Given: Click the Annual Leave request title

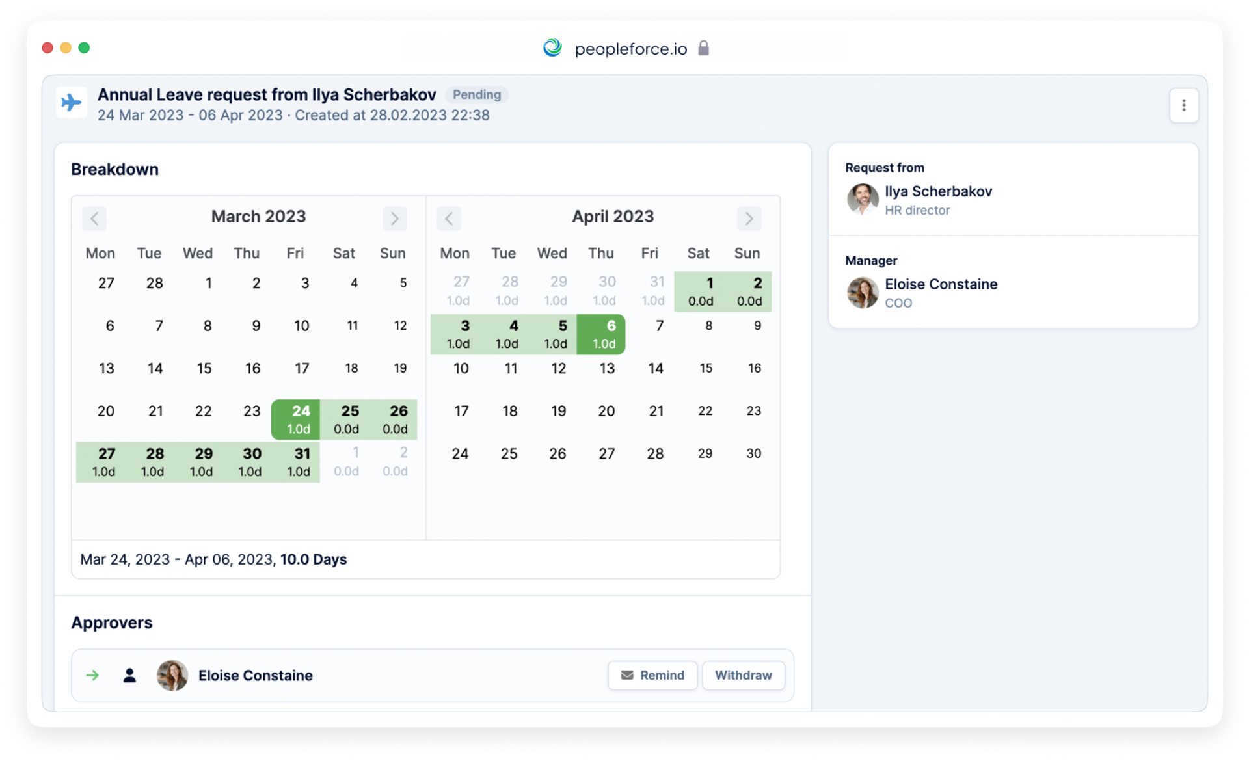Looking at the screenshot, I should click(x=267, y=95).
